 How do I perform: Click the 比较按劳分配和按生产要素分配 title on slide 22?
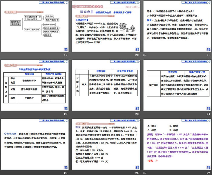click(35, 69)
